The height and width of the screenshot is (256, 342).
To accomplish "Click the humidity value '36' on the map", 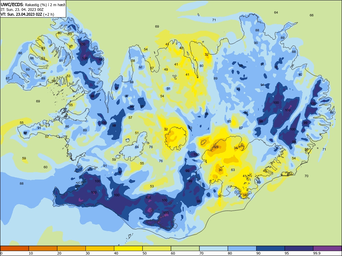I will (219, 196).
